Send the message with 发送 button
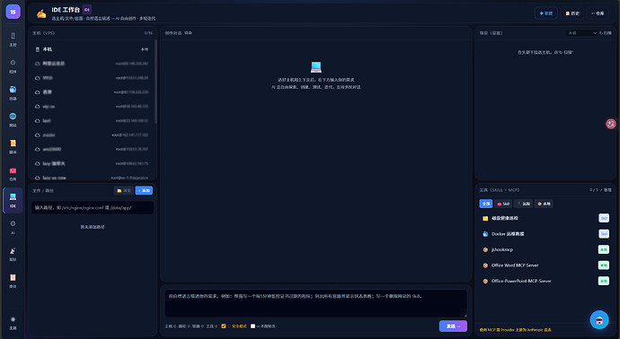The image size is (620, 339). pos(453,326)
